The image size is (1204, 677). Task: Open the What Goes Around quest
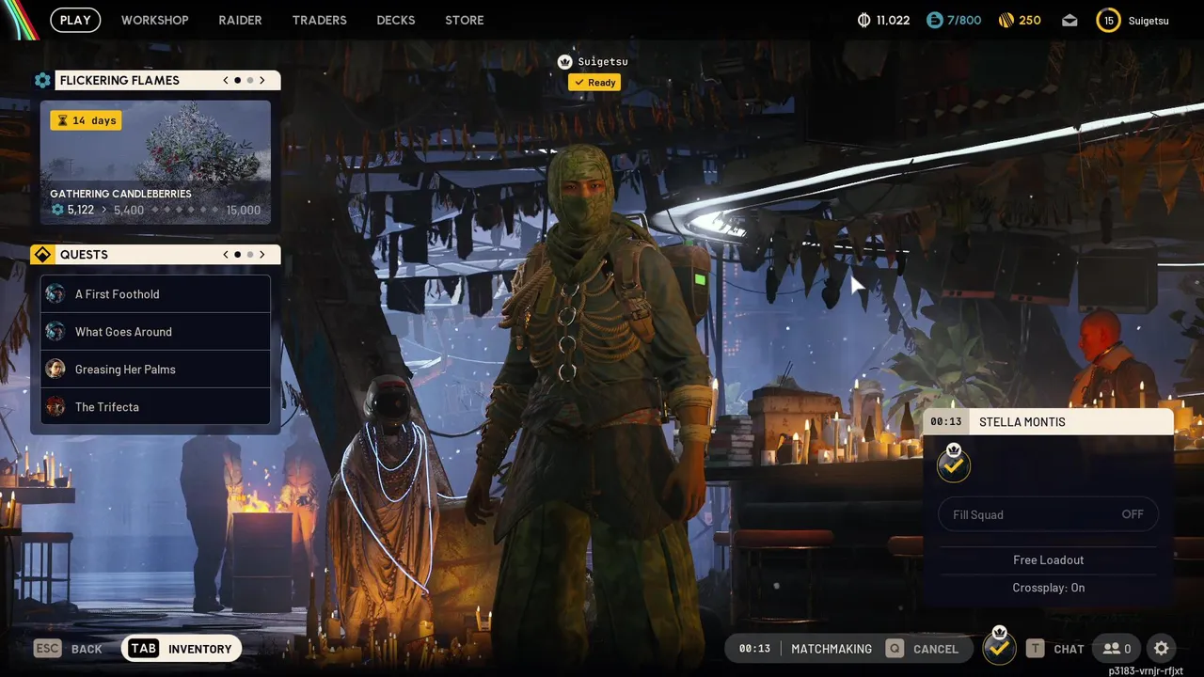pos(155,332)
